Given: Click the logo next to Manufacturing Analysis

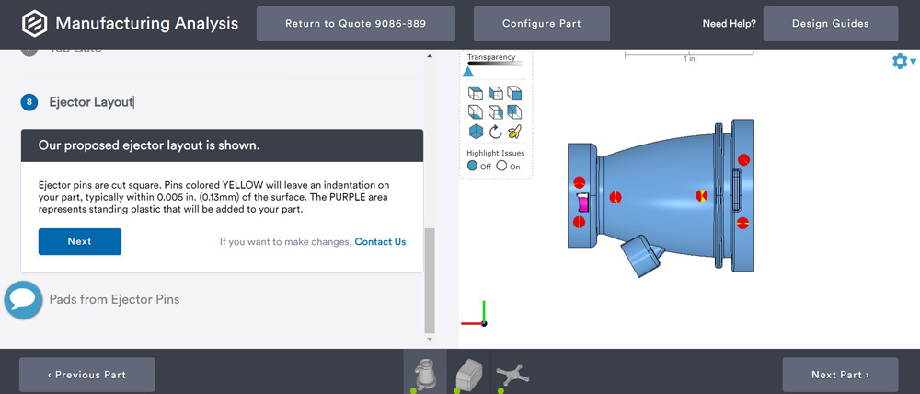Looking at the screenshot, I should (34, 23).
